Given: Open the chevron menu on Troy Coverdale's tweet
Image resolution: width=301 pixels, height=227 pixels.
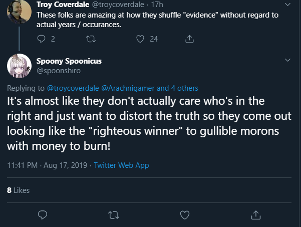Looking at the screenshot, I should click(287, 5).
